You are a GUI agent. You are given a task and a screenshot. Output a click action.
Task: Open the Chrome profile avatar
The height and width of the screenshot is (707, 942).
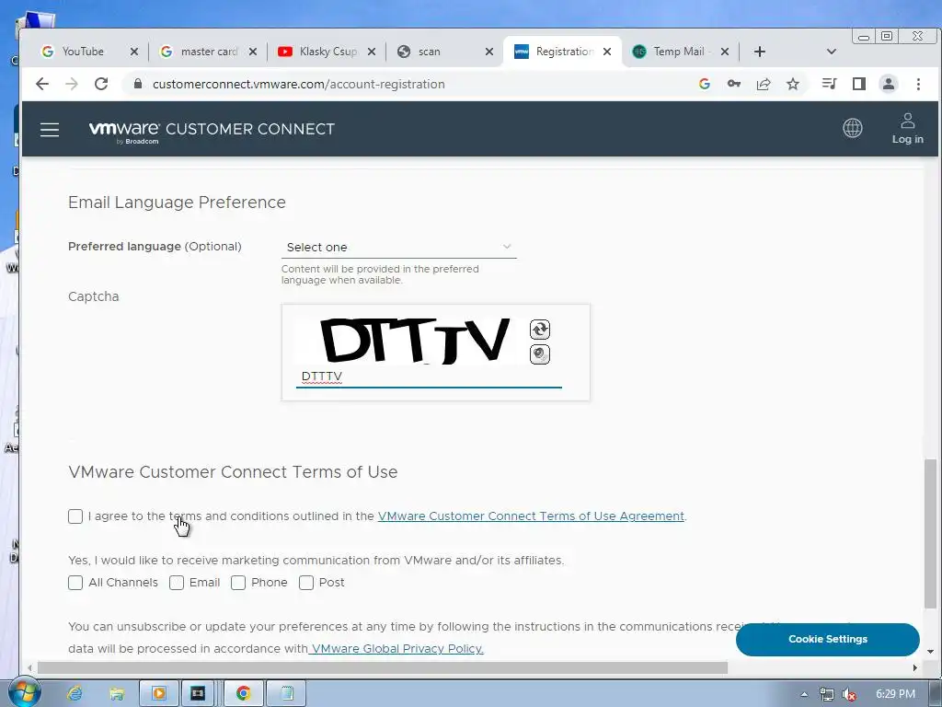[x=888, y=84]
